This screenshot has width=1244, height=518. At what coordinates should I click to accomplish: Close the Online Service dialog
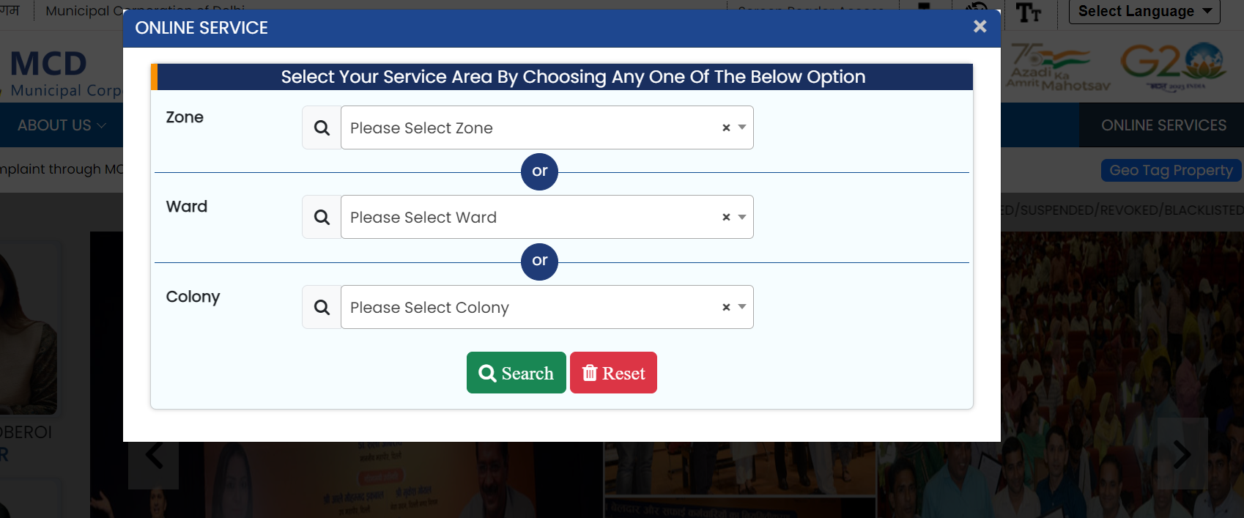(980, 27)
